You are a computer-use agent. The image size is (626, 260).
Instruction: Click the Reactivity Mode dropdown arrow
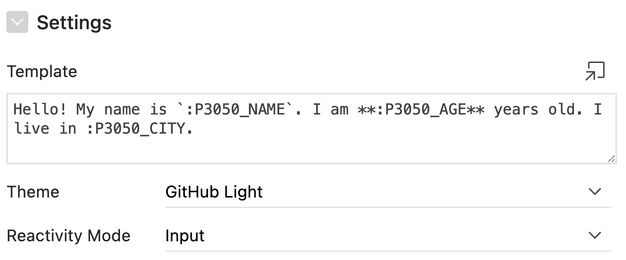(x=595, y=236)
